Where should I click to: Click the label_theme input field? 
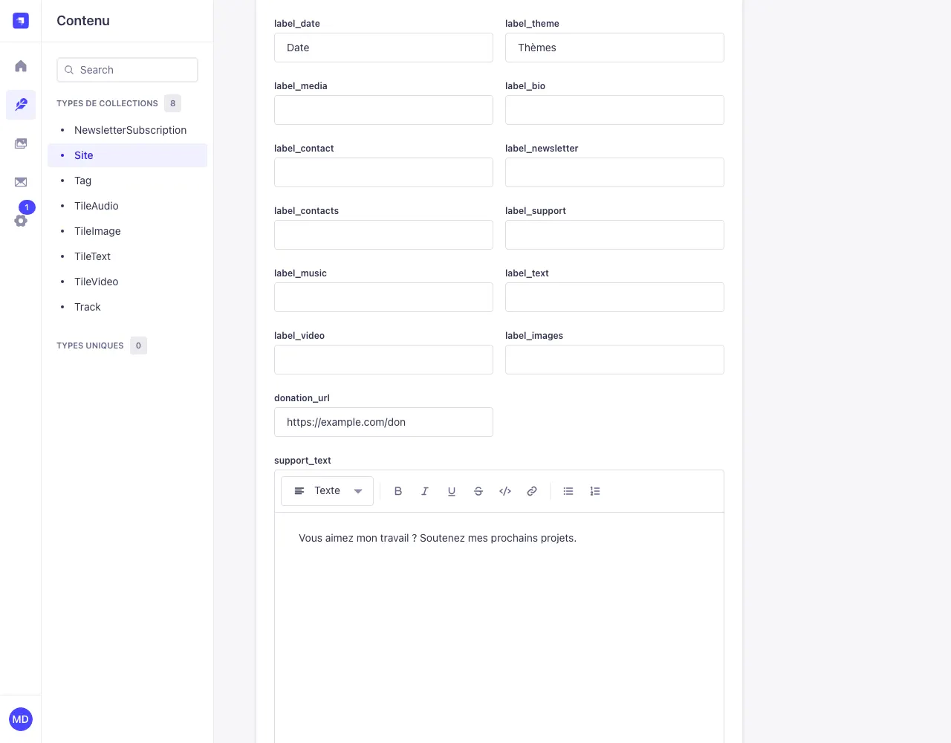614,48
